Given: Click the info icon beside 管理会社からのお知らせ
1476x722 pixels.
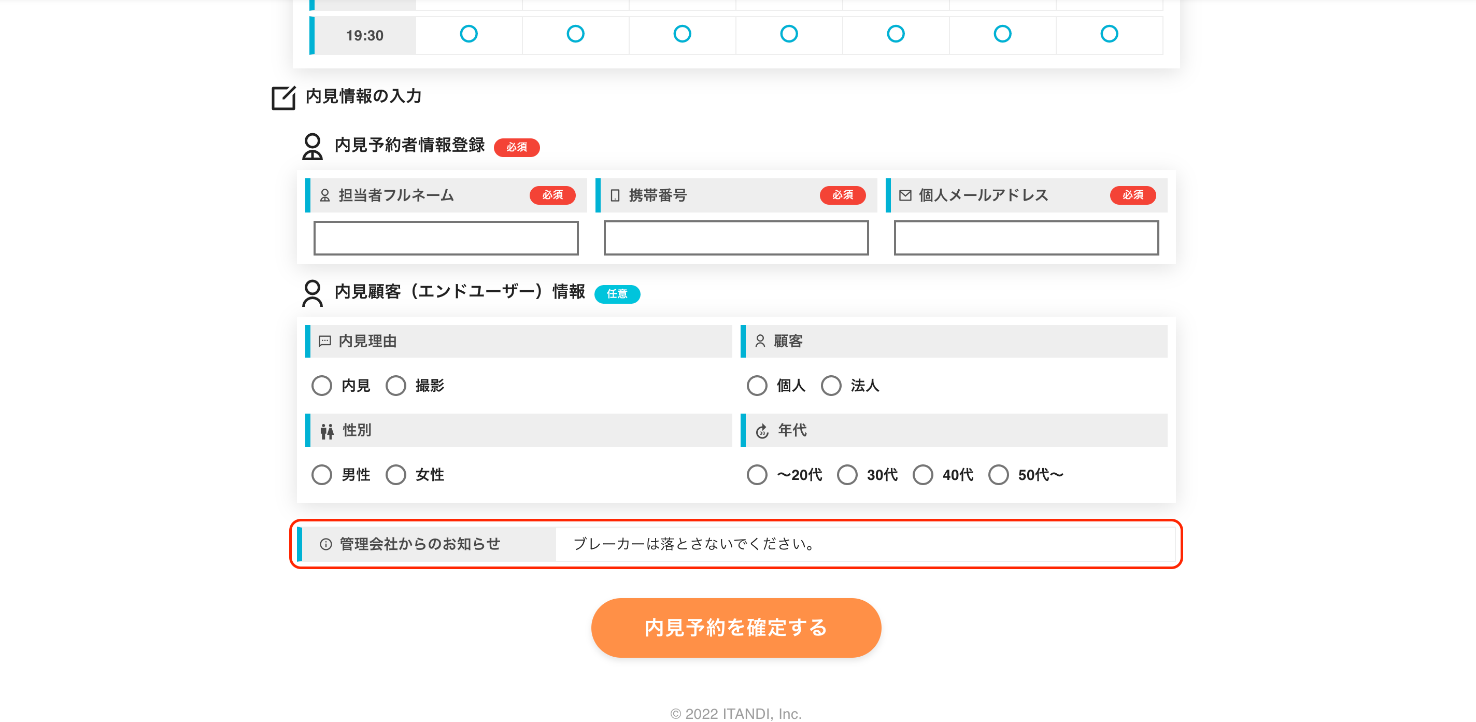Looking at the screenshot, I should tap(325, 544).
